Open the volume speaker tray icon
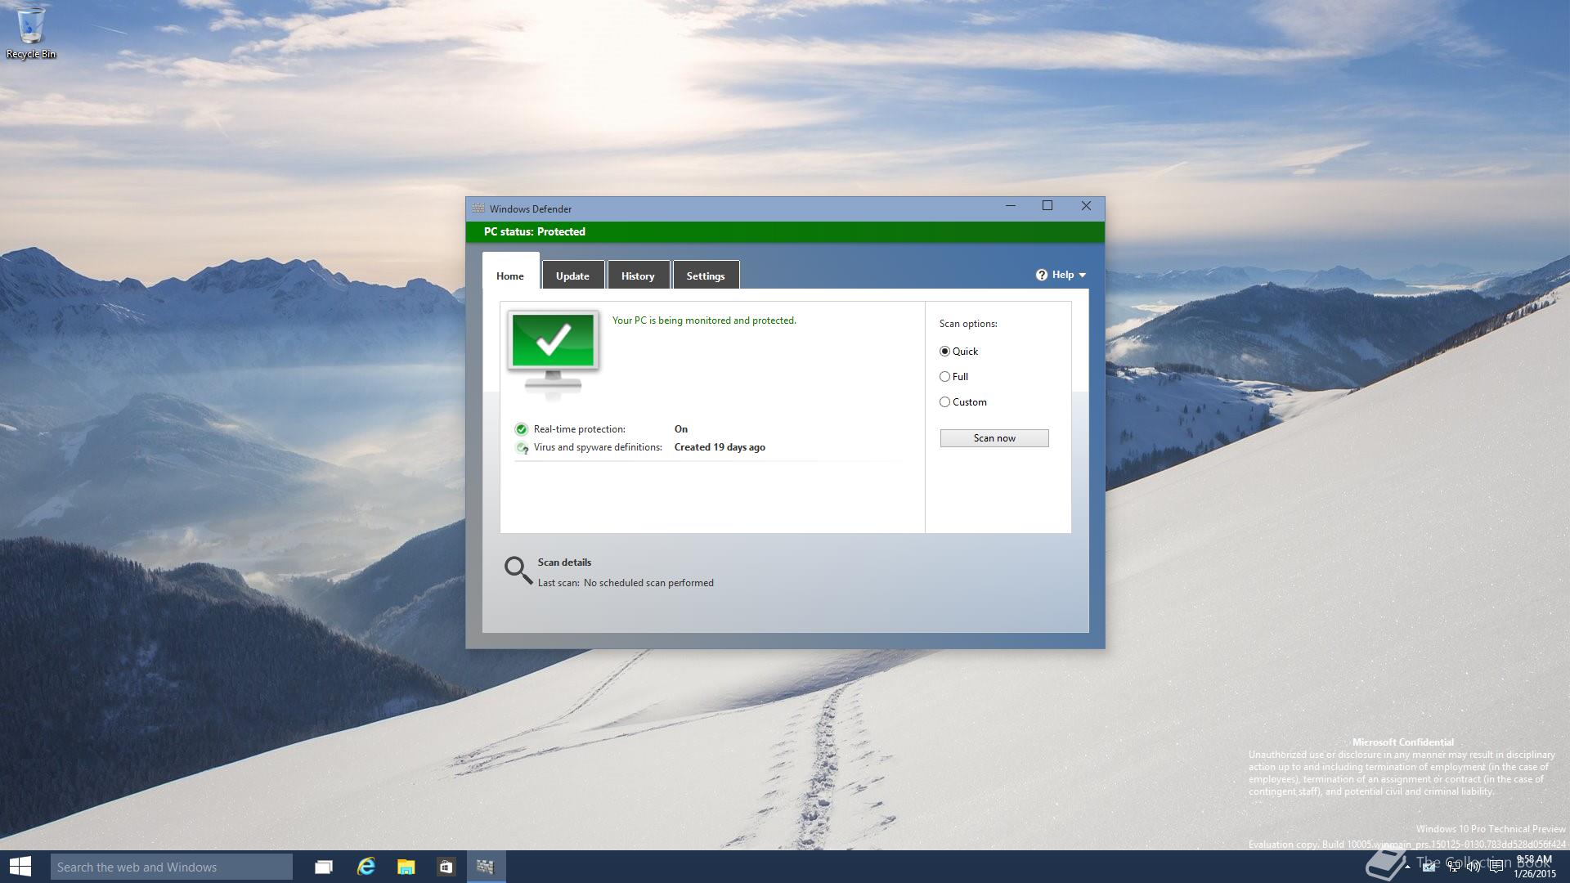Screen dimensions: 1570x883 1474,867
